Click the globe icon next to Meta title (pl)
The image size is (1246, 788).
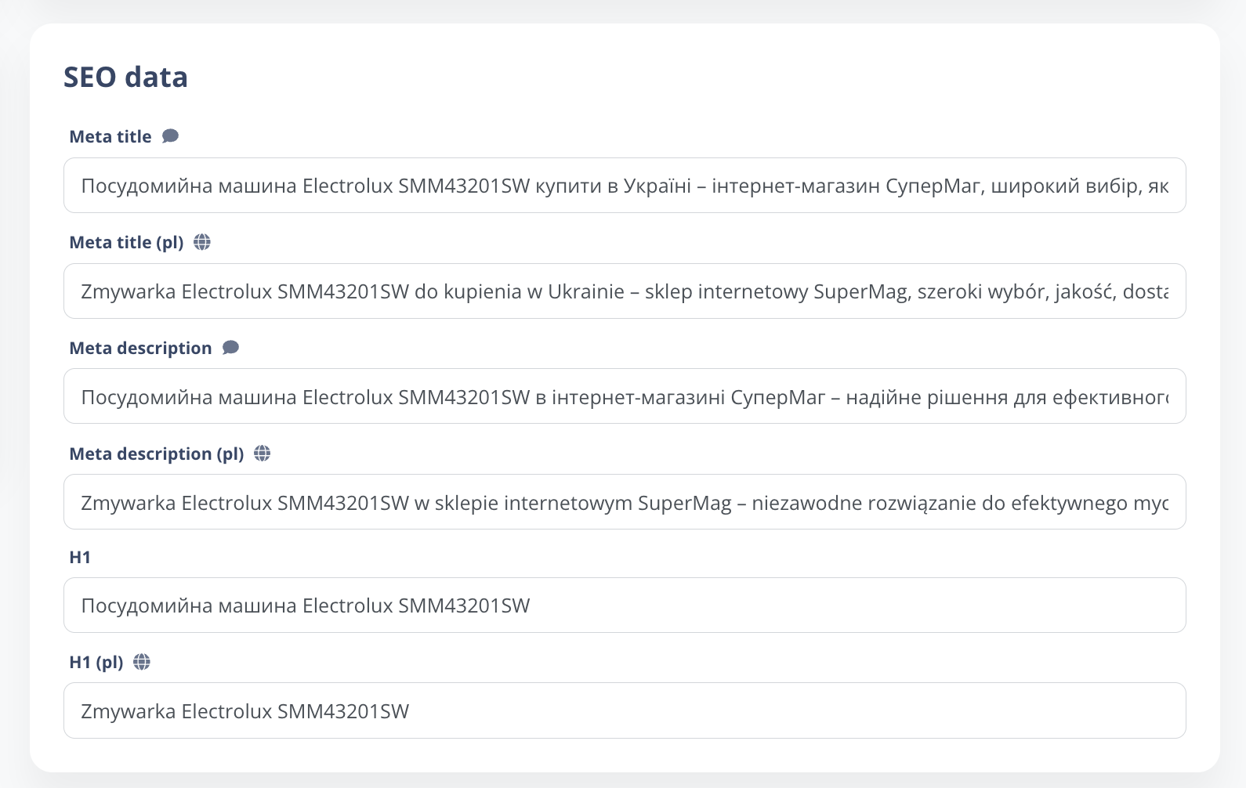point(202,242)
